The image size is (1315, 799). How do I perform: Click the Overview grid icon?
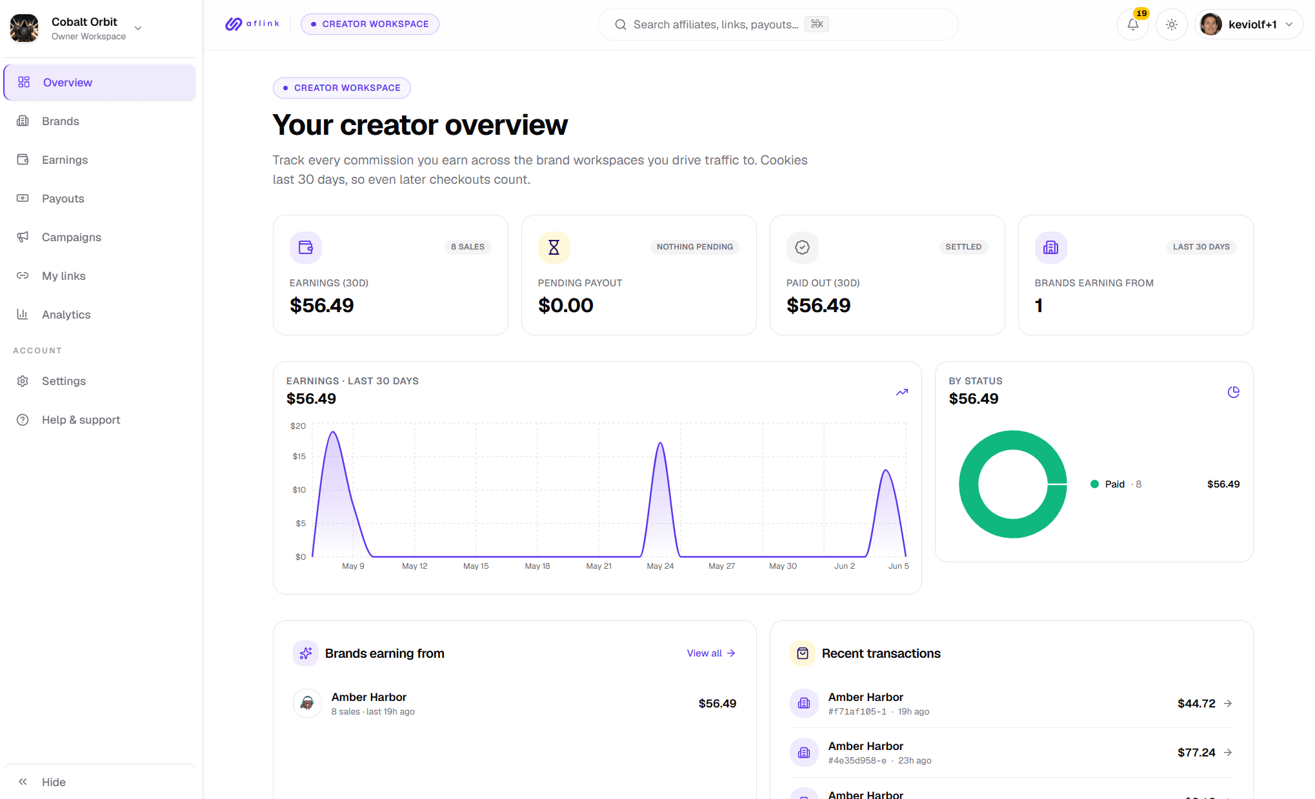point(24,82)
